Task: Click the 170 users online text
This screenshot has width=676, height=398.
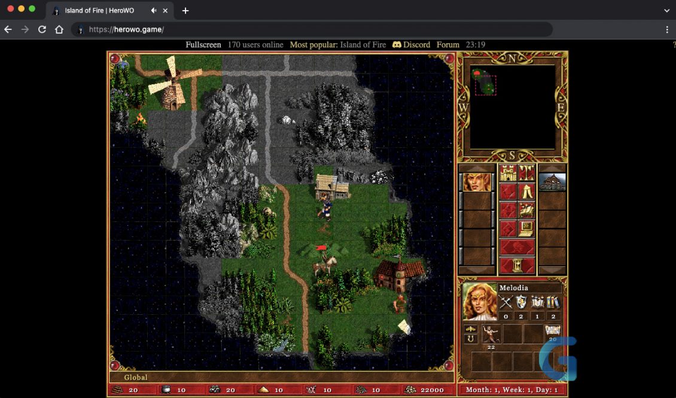Action: (x=255, y=45)
